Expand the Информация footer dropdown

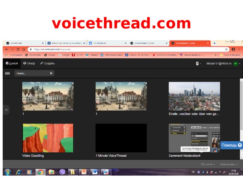click(229, 164)
